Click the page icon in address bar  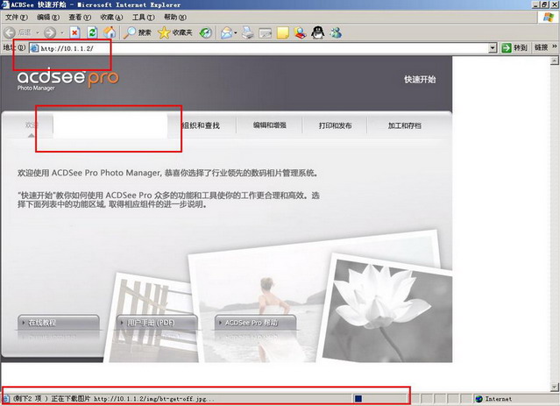tap(34, 48)
